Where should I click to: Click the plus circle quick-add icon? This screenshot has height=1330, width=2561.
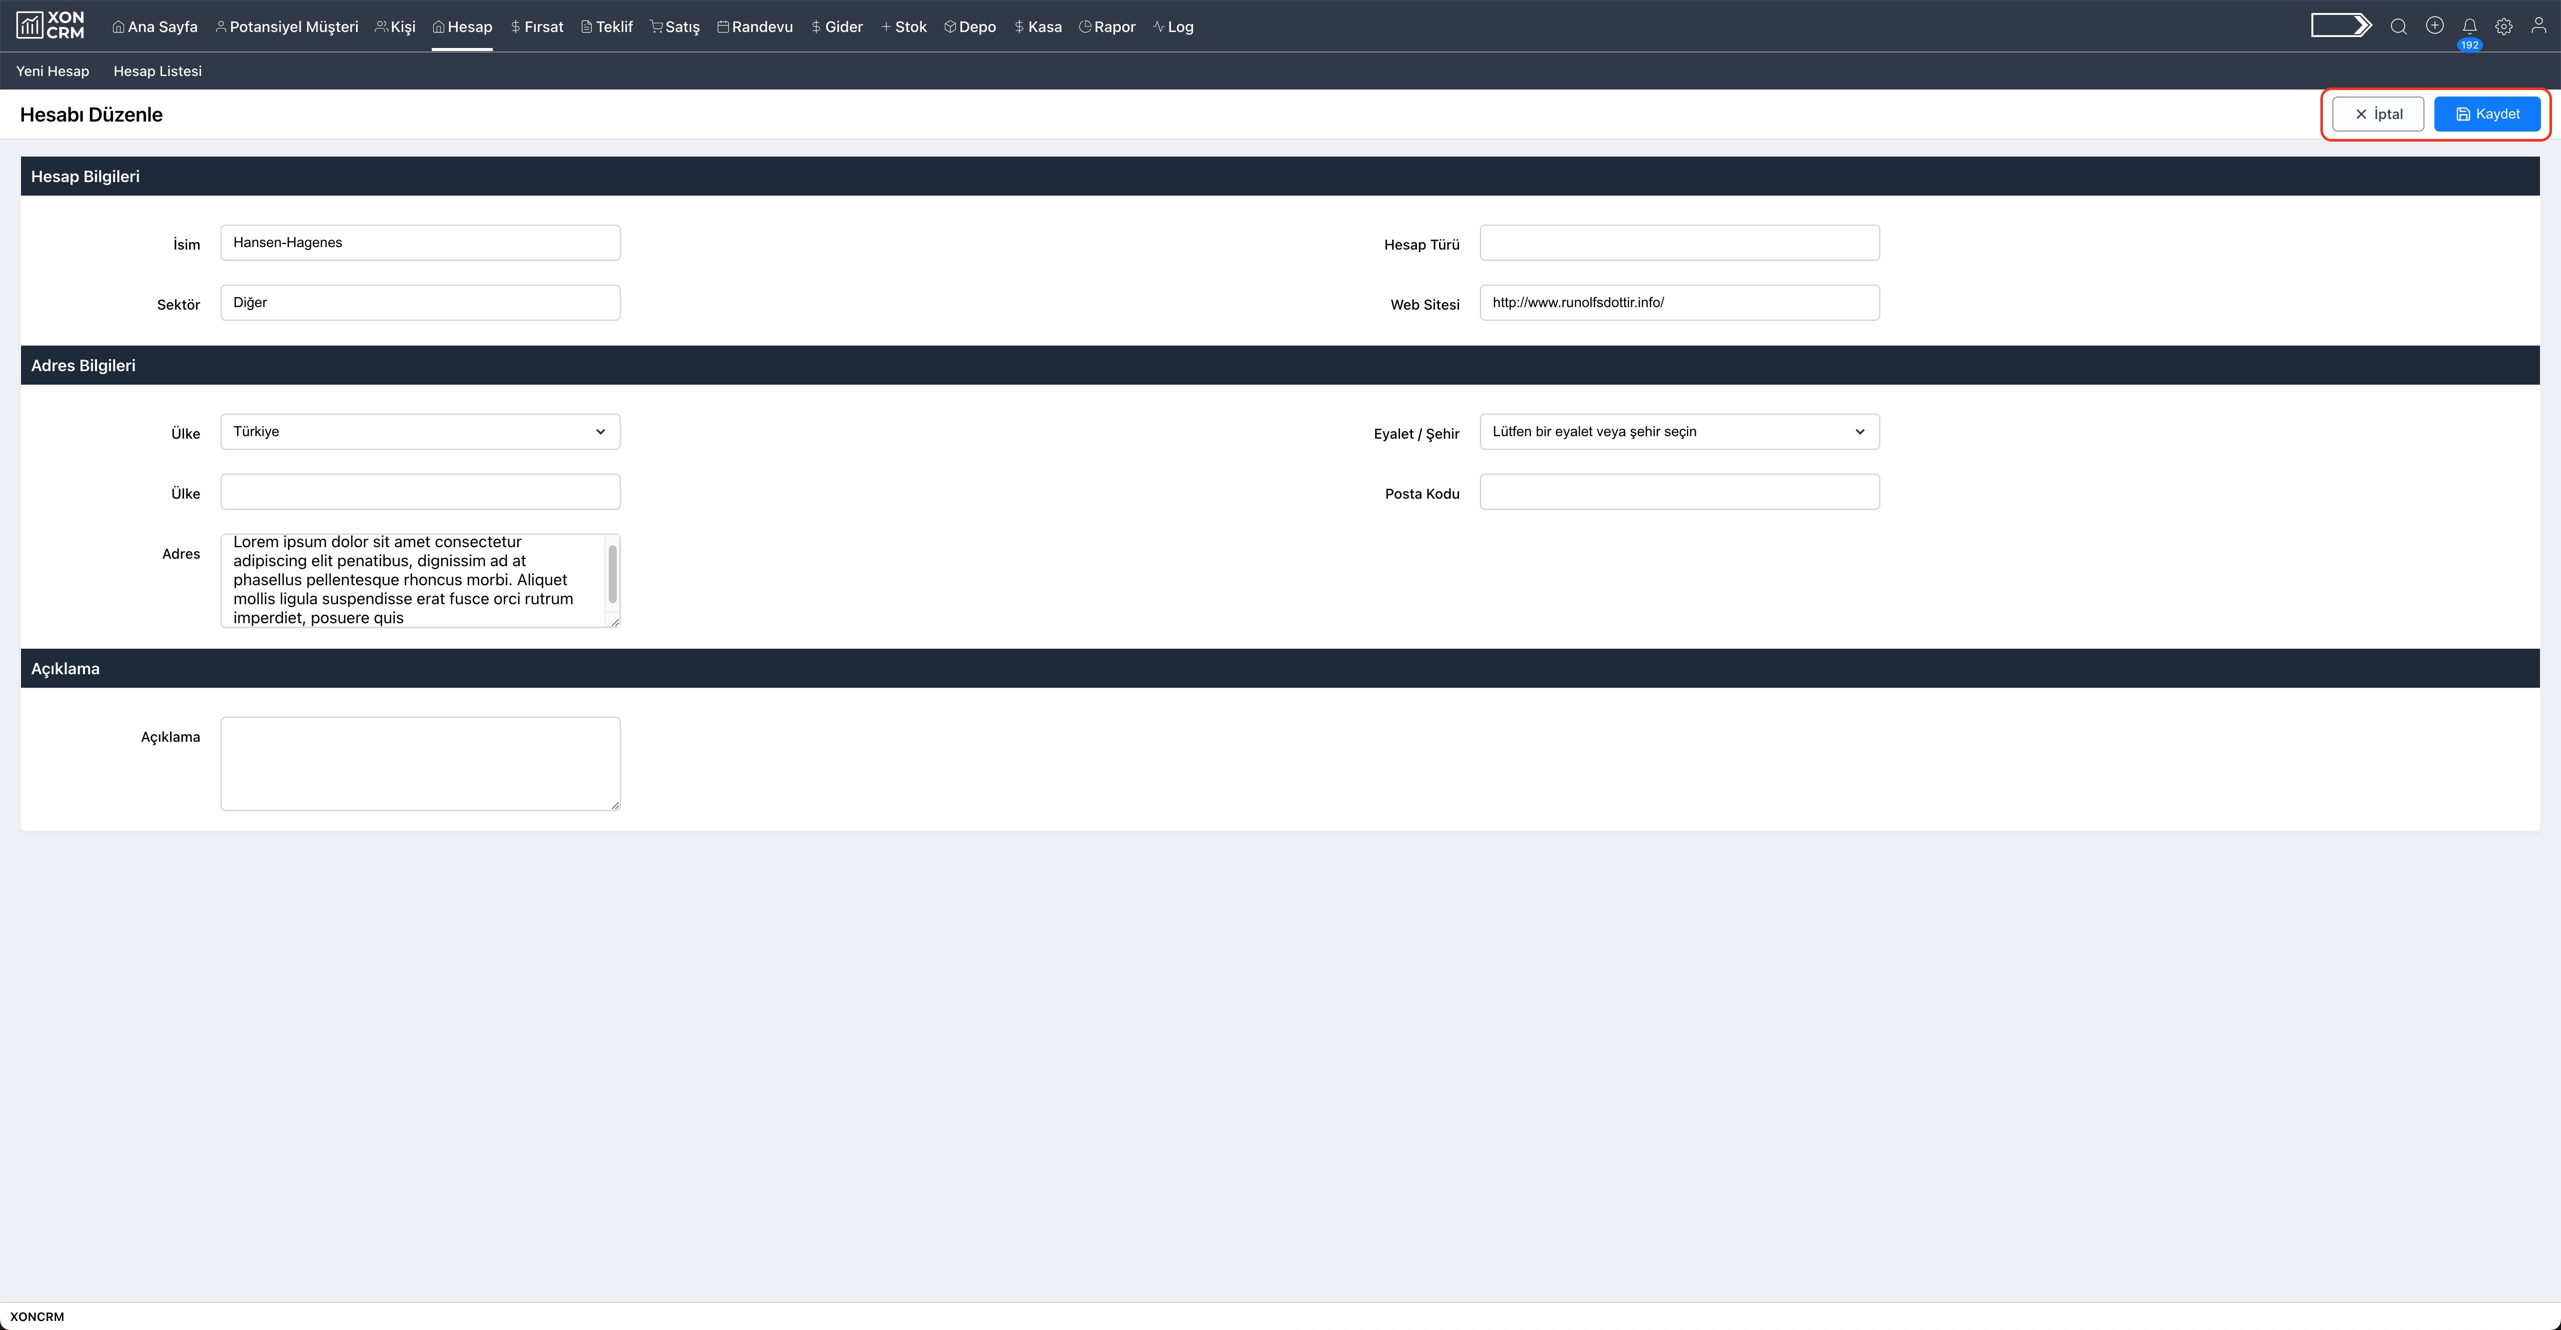pos(2434,26)
